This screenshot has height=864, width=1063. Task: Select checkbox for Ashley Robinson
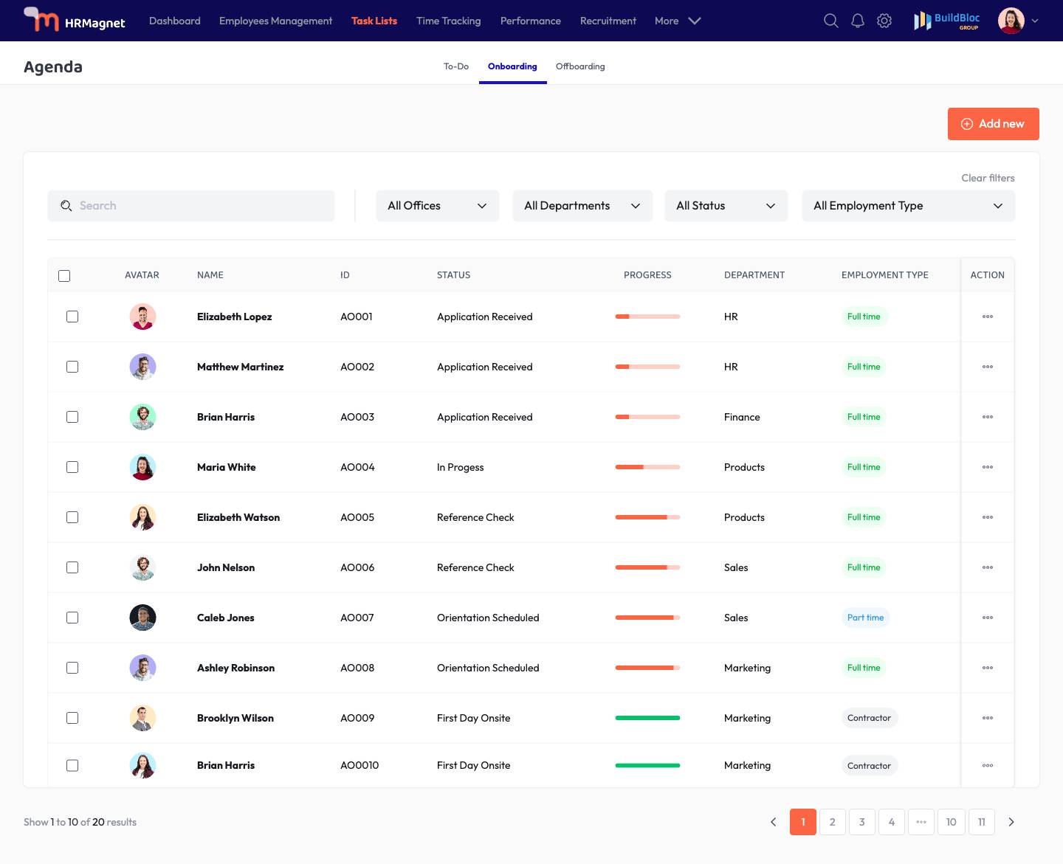pyautogui.click(x=72, y=668)
